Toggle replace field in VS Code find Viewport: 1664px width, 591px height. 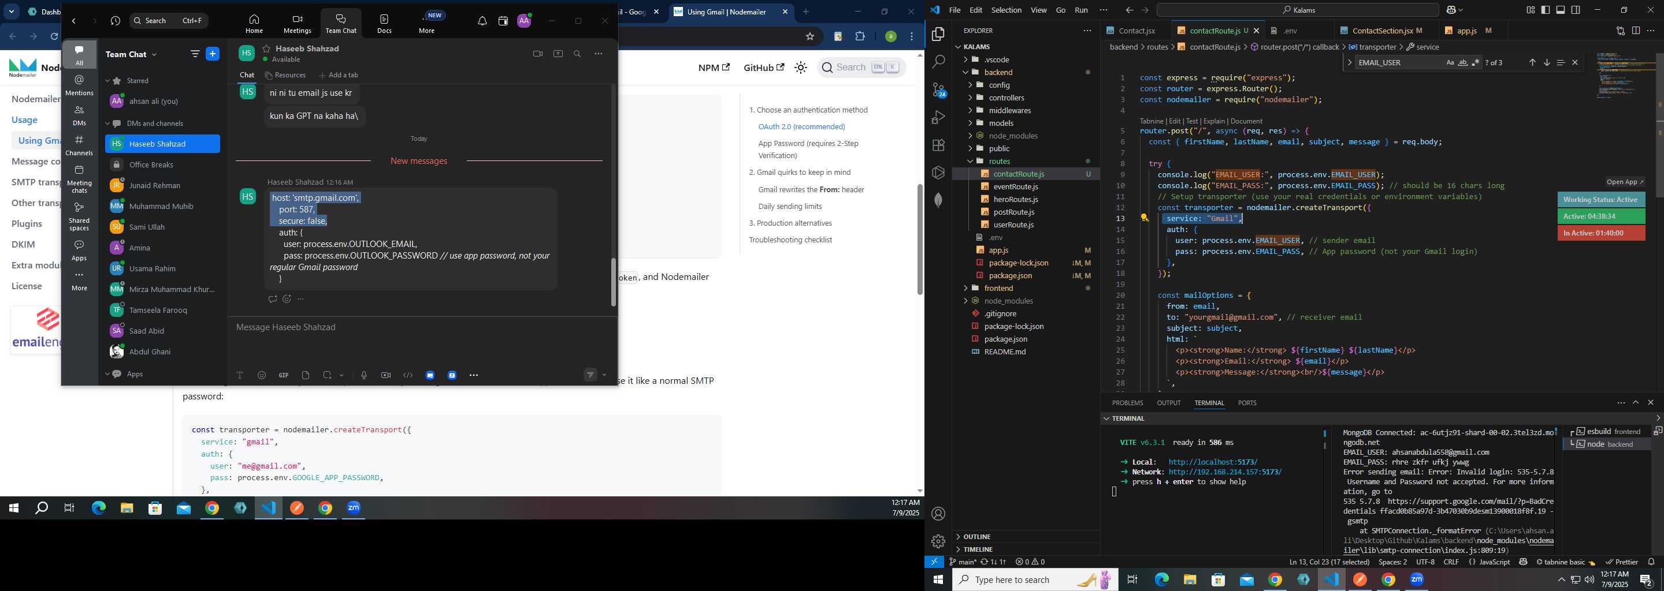1350,62
